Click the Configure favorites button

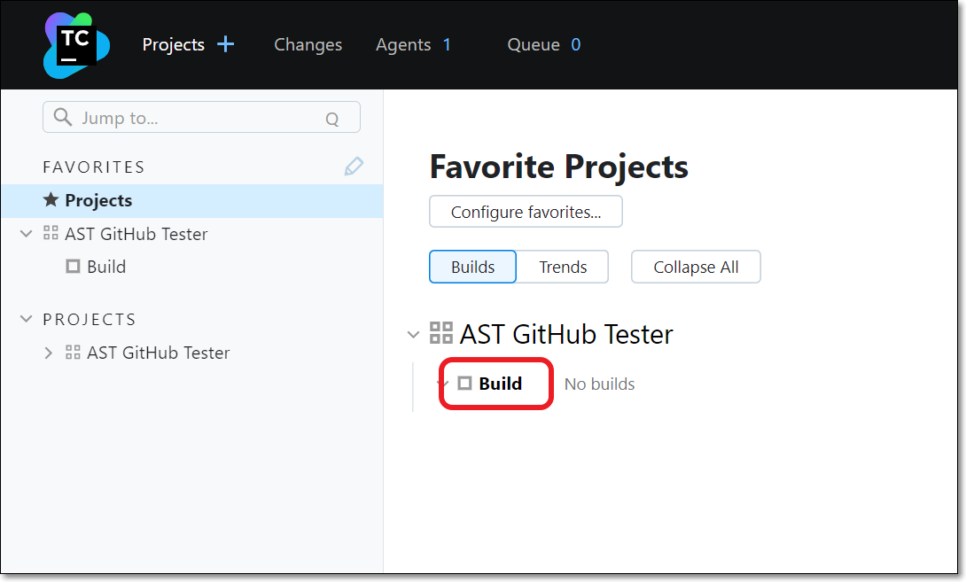tap(526, 211)
